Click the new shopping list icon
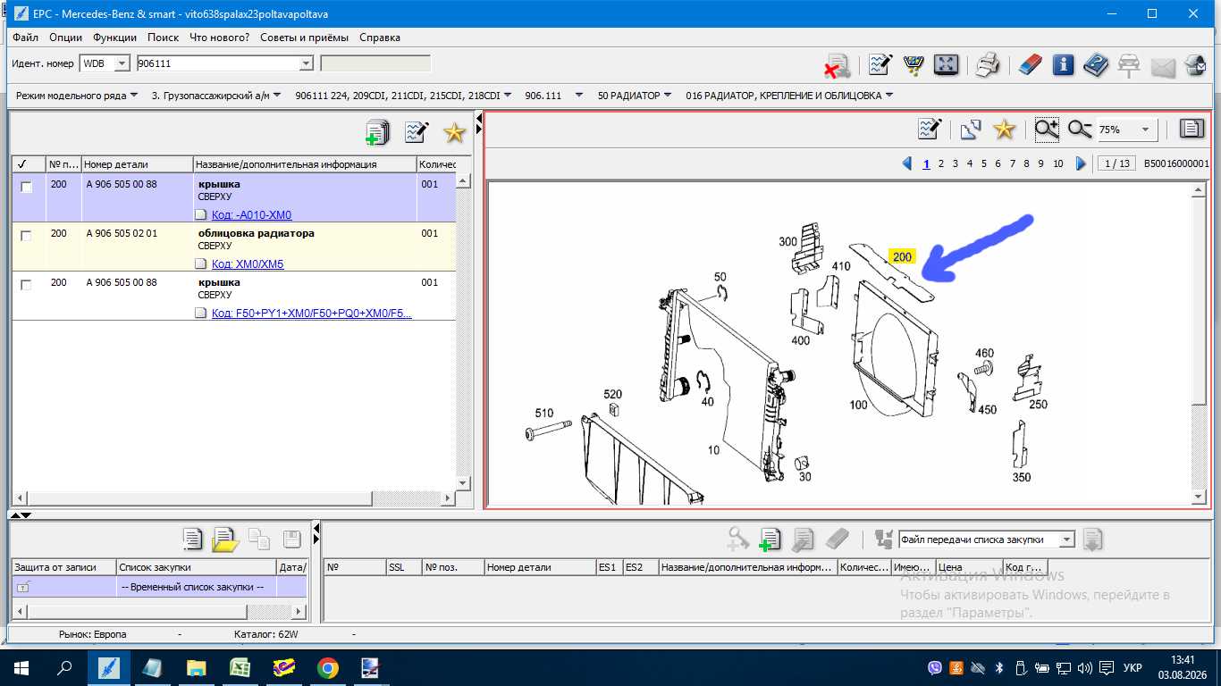1221x686 pixels. (x=192, y=539)
